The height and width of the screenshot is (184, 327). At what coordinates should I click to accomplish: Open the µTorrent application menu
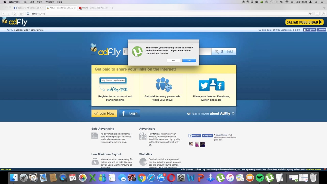click(x=14, y=2)
